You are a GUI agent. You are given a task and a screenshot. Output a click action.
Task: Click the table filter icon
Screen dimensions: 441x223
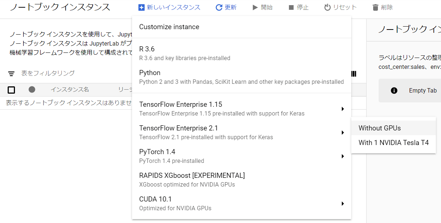pos(12,74)
